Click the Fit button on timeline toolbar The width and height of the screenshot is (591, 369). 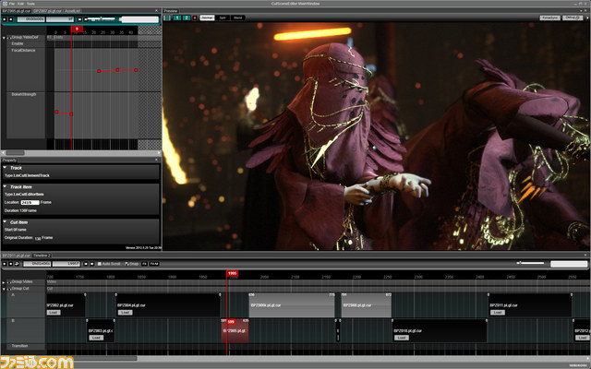coord(144,264)
